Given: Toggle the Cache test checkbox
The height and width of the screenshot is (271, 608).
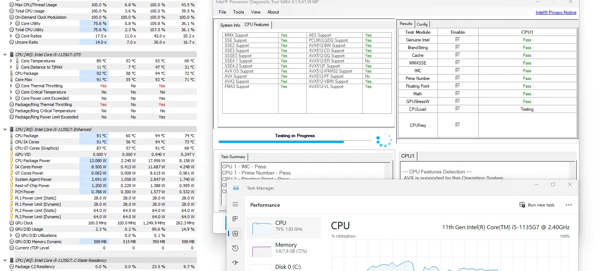Looking at the screenshot, I should (458, 55).
